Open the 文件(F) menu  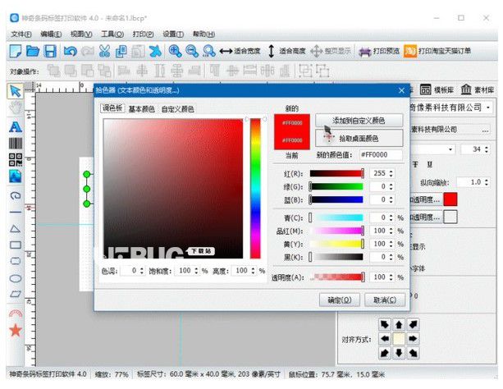pos(21,34)
